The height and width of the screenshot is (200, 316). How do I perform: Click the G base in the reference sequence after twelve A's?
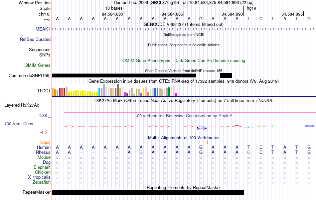point(201,19)
